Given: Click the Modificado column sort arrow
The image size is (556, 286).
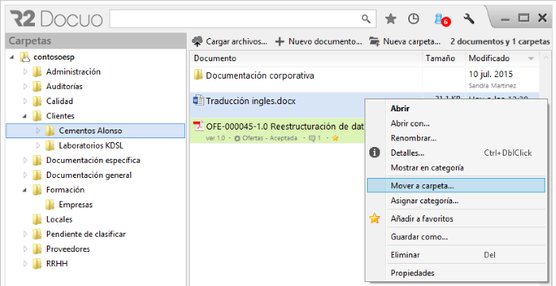Looking at the screenshot, I should point(531,59).
